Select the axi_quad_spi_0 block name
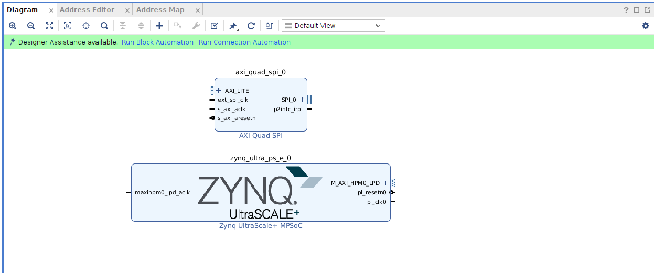 261,72
